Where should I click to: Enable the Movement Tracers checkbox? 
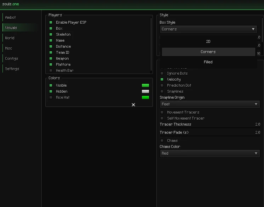coord(162,112)
